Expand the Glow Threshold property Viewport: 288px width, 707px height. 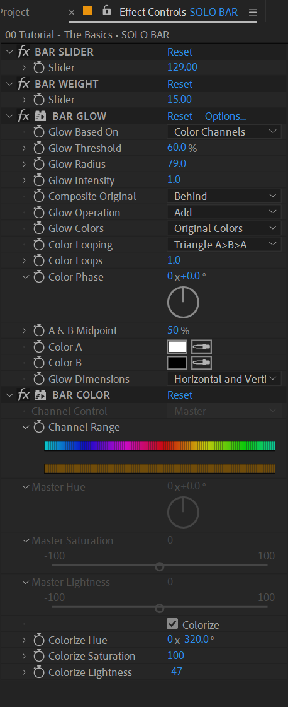(25, 148)
